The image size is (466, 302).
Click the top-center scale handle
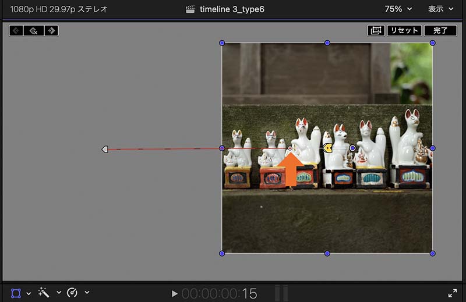327,43
